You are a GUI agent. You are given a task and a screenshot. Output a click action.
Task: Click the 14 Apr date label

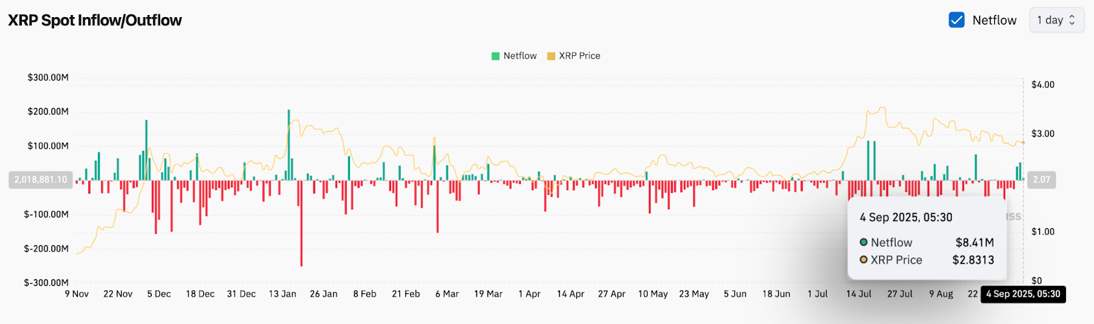coord(570,294)
